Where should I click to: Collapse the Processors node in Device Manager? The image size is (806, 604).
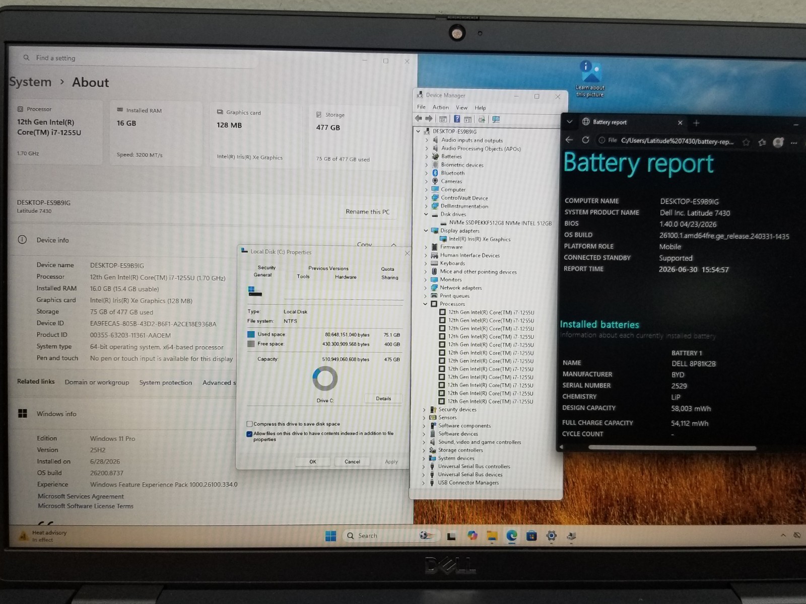pos(425,304)
